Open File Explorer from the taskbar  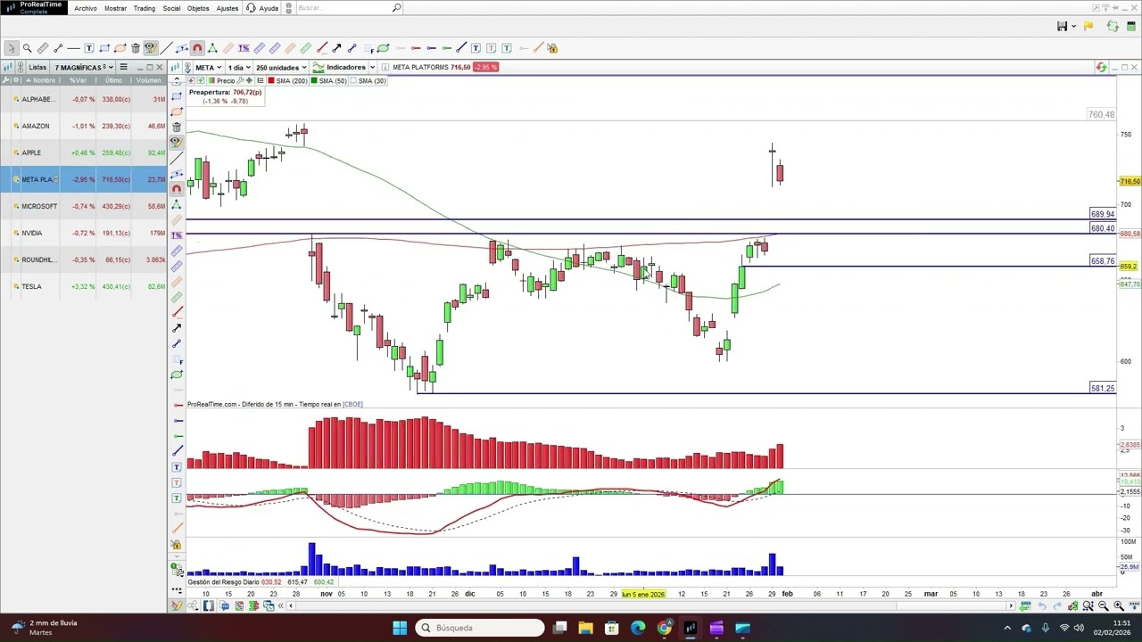point(585,628)
